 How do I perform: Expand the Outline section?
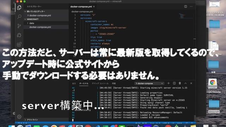coord(46,120)
